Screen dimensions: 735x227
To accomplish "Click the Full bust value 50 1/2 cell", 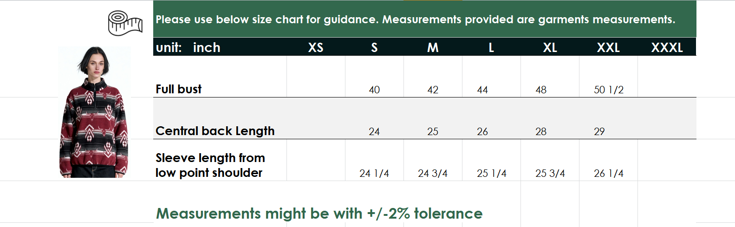I will (608, 90).
